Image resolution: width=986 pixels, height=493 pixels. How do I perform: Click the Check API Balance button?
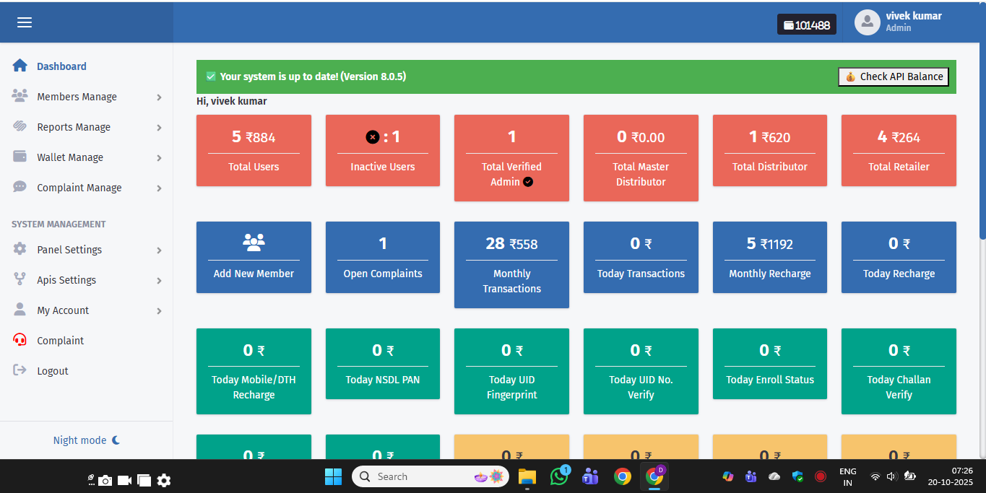894,77
